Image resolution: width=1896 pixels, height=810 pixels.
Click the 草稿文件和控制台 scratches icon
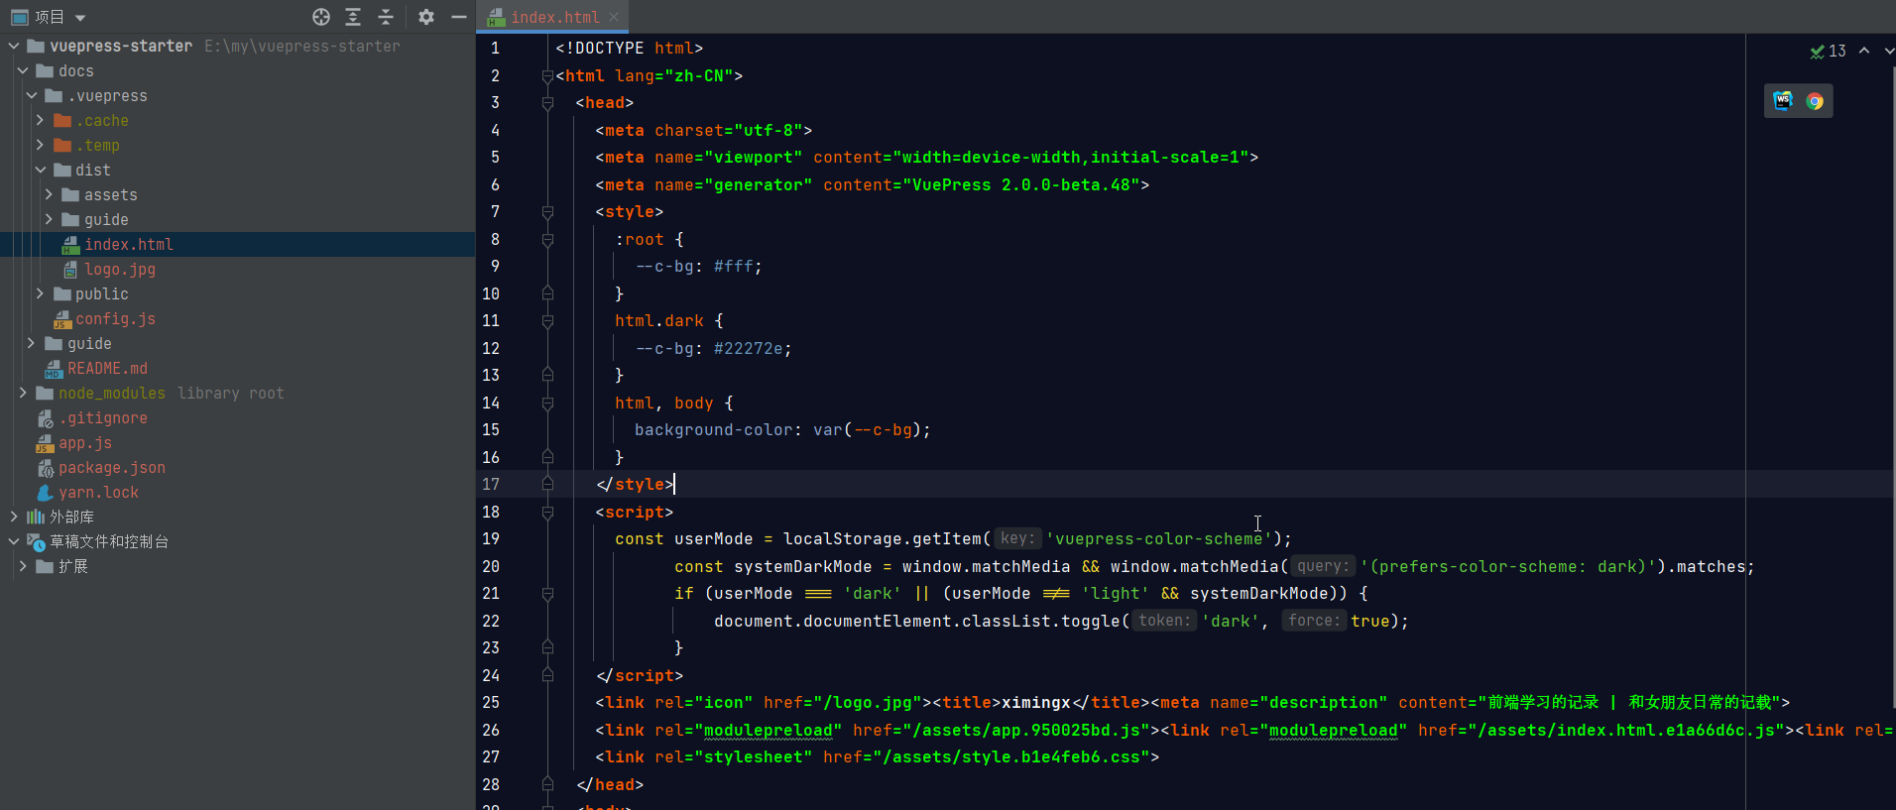tap(36, 542)
